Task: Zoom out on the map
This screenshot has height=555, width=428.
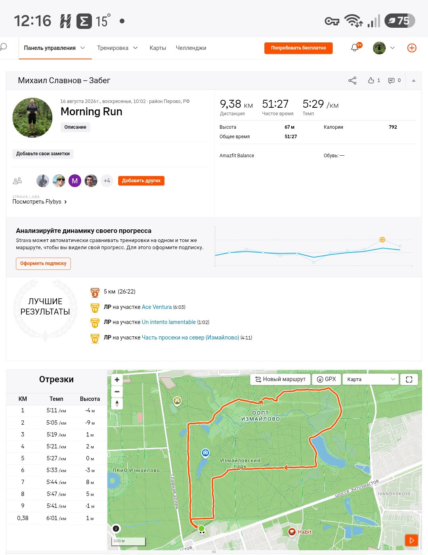Action: pyautogui.click(x=117, y=391)
